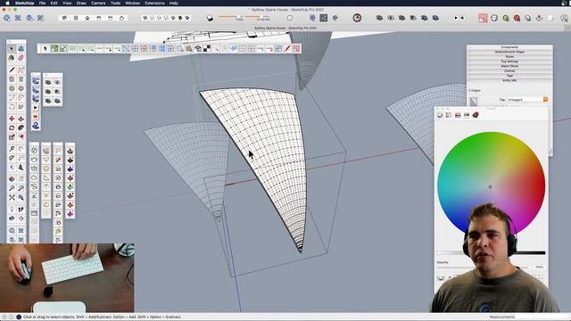Viewport: 571px width, 321px height.
Task: Click the Zoom Extents tool
Action: pyautogui.click(x=12, y=198)
